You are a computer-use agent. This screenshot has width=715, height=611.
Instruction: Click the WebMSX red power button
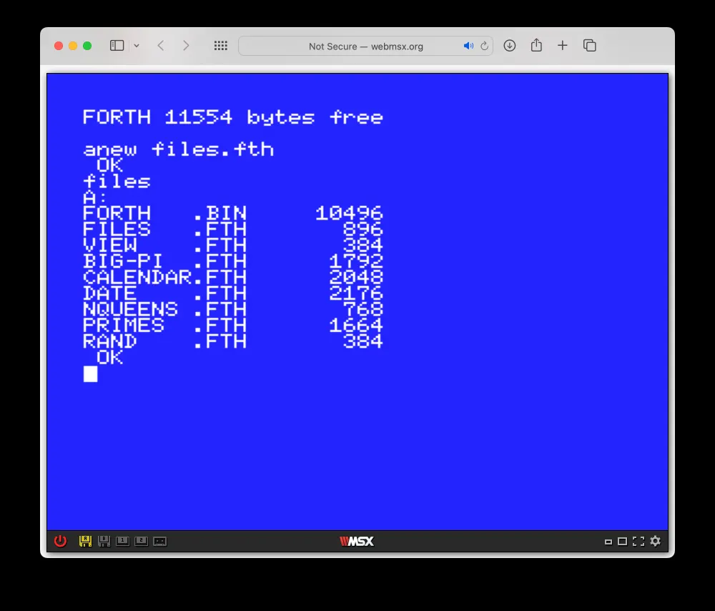point(60,542)
